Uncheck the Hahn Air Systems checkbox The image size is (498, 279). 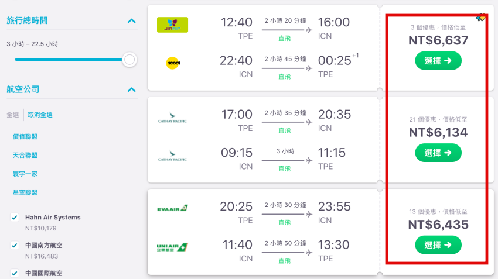[15, 218]
